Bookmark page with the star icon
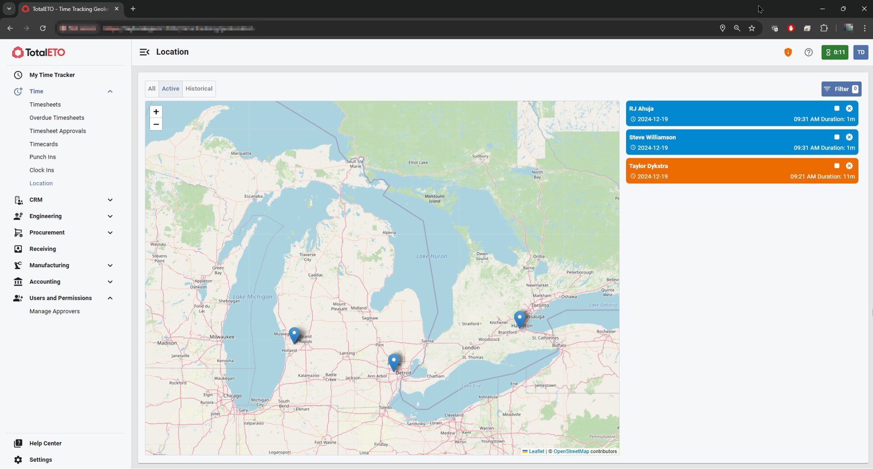This screenshot has width=873, height=469. coord(752,28)
